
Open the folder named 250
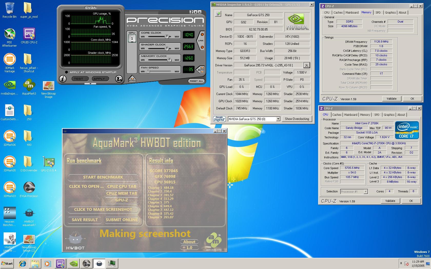tap(29, 113)
